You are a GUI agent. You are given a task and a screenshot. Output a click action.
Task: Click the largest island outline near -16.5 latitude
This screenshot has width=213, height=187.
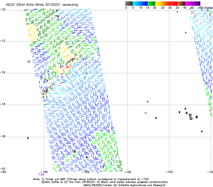tap(191, 117)
